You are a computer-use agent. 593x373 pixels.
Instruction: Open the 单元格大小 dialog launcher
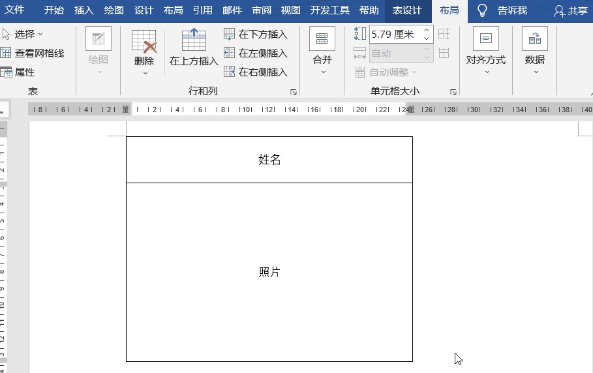pos(453,92)
